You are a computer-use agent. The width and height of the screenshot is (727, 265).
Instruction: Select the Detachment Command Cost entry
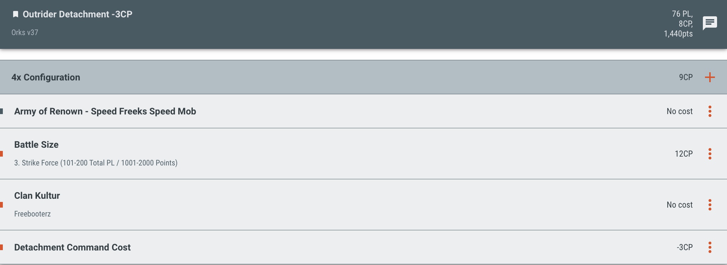pyautogui.click(x=72, y=247)
